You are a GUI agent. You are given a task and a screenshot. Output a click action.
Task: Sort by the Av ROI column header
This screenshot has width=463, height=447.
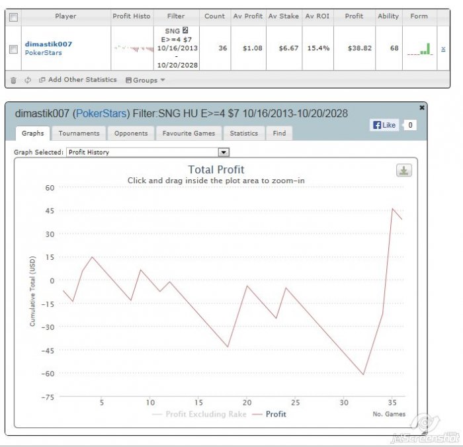click(317, 17)
